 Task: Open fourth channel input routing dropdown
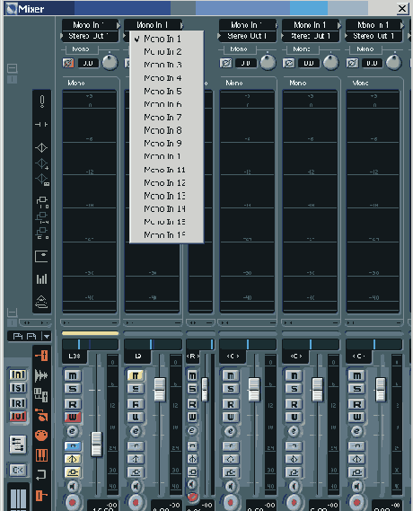[x=248, y=25]
